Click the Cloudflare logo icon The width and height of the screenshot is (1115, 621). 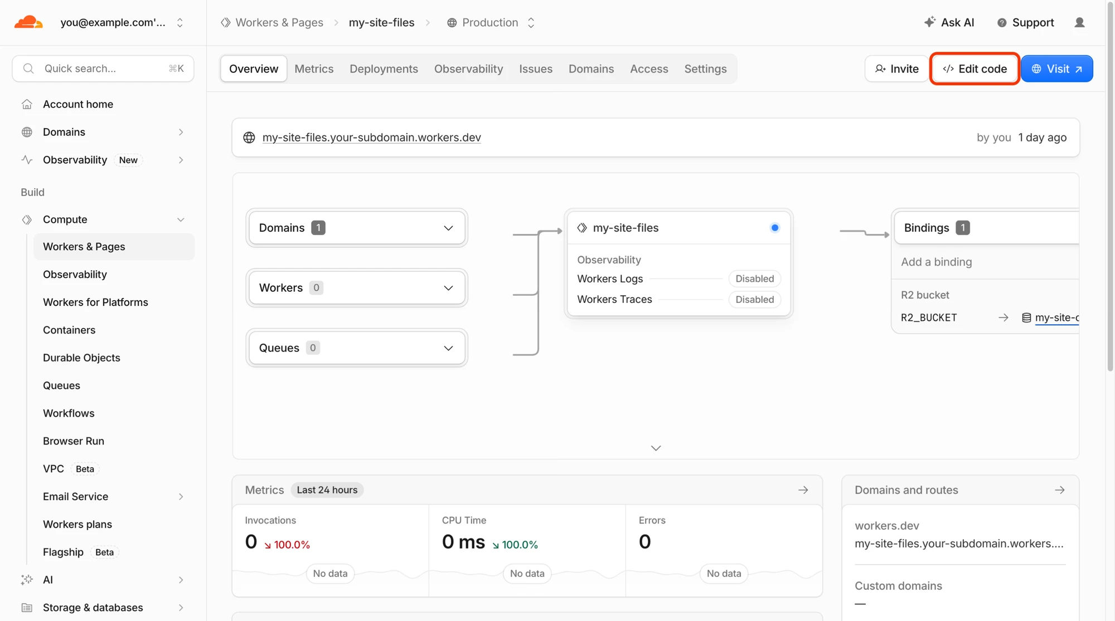28,22
